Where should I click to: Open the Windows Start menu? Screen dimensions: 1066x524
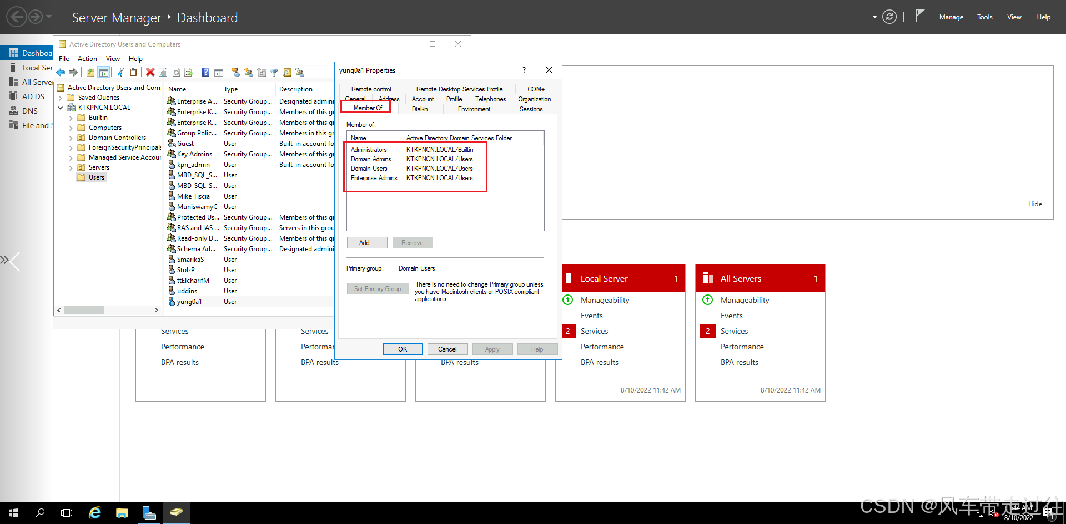tap(13, 513)
